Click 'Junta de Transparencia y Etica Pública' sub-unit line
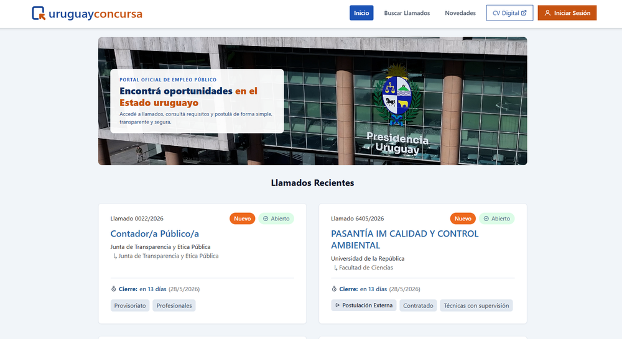Screen dimensions: 622x339 pyautogui.click(x=168, y=256)
